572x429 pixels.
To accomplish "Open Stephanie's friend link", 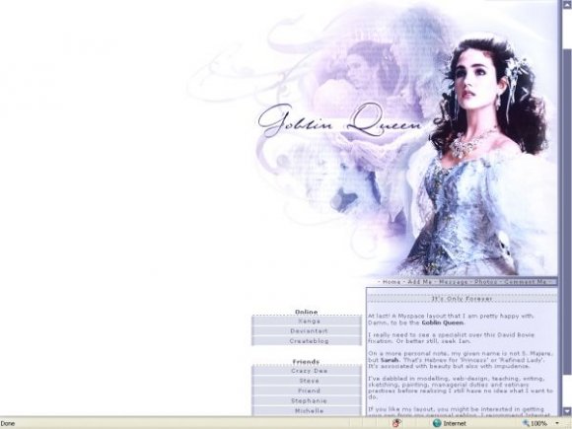I will pos(307,401).
